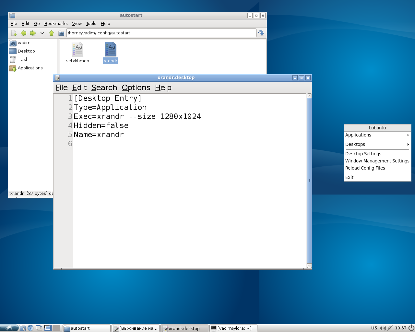Open the history dropdown arrow in file manager toolbar
Screen dimensions: 415x332
pos(42,33)
